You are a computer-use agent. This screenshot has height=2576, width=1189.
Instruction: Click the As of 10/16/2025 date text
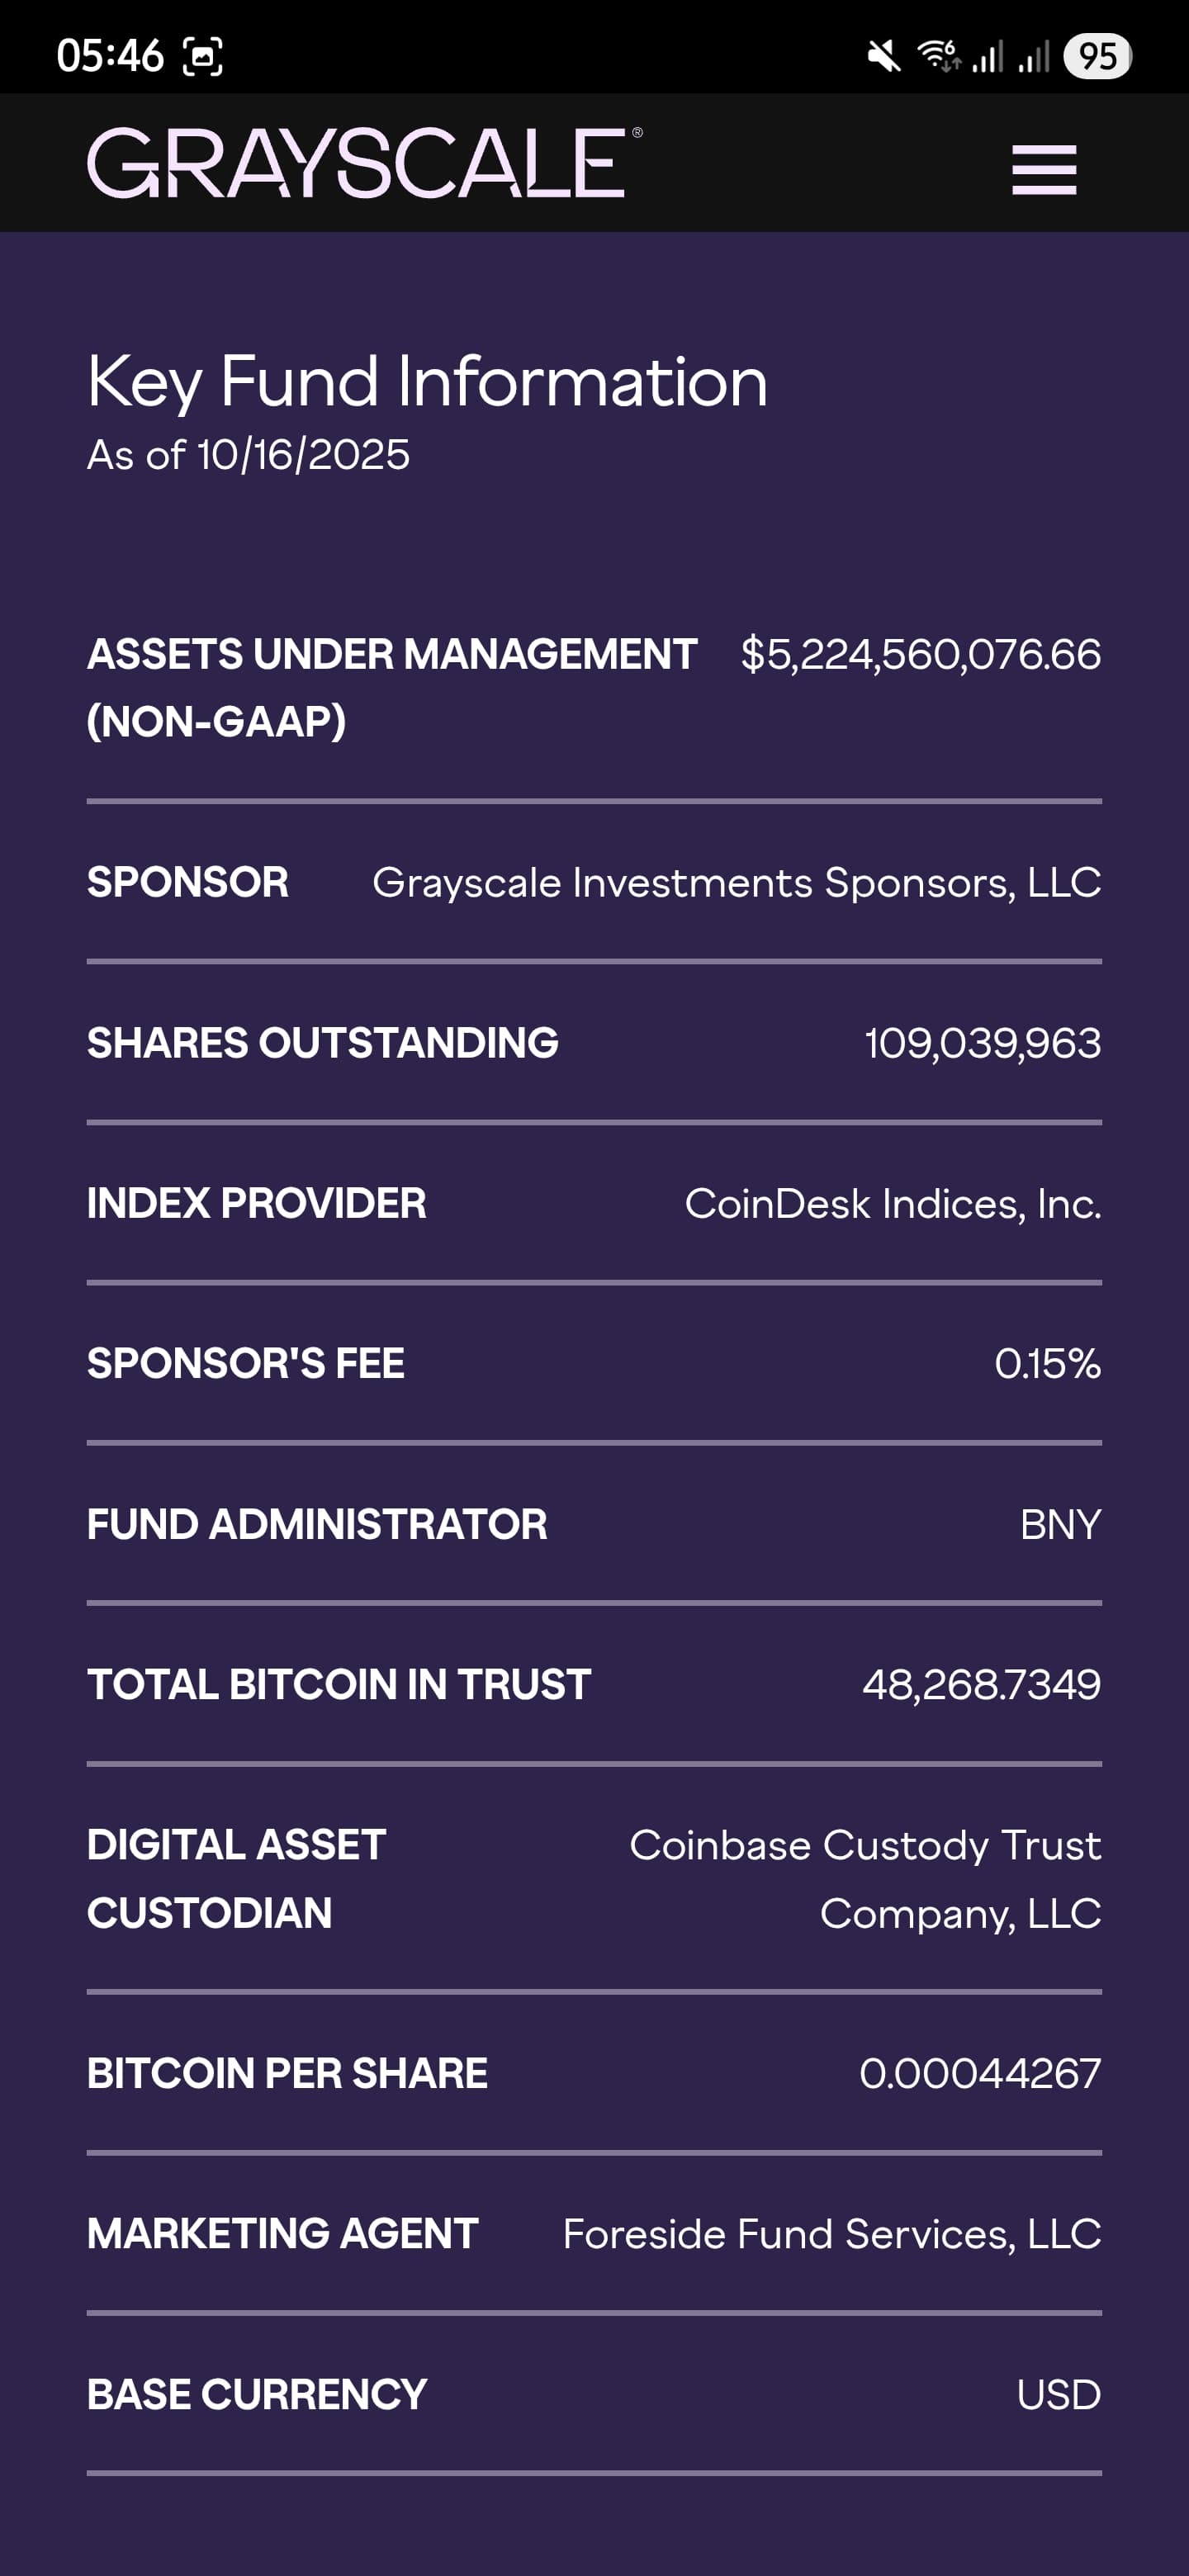point(248,455)
